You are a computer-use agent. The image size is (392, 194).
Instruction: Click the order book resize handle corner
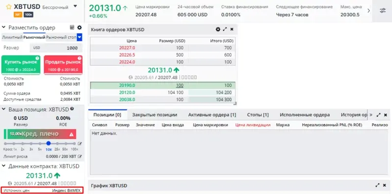(x=235, y=103)
